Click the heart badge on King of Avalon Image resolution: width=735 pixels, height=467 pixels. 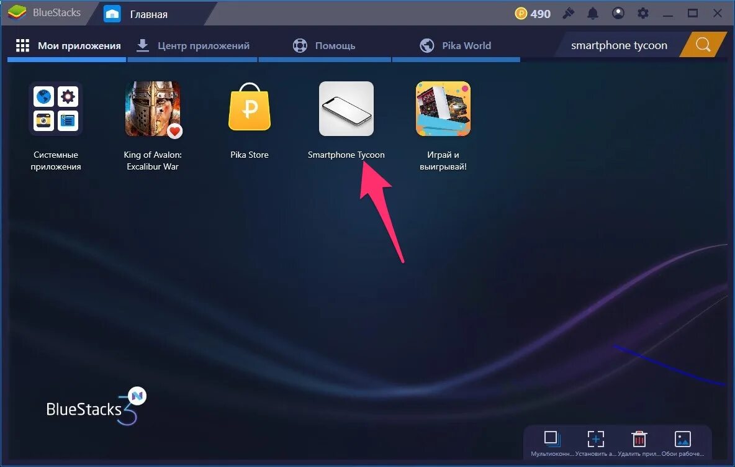[175, 131]
